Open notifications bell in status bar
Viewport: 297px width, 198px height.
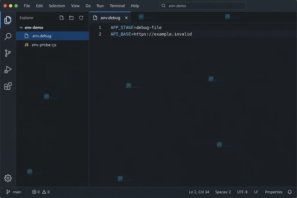(290, 192)
